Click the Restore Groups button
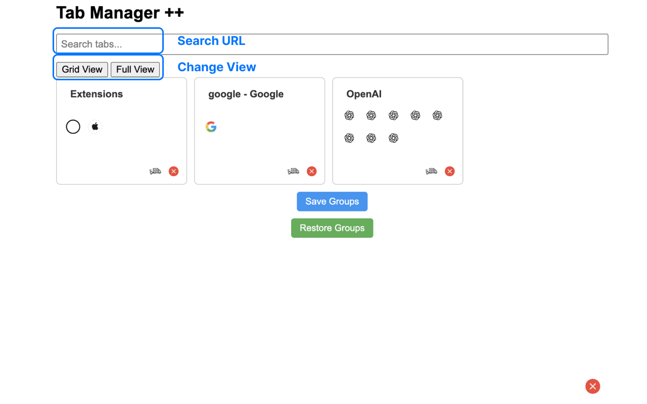This screenshot has height=404, width=647. point(332,228)
